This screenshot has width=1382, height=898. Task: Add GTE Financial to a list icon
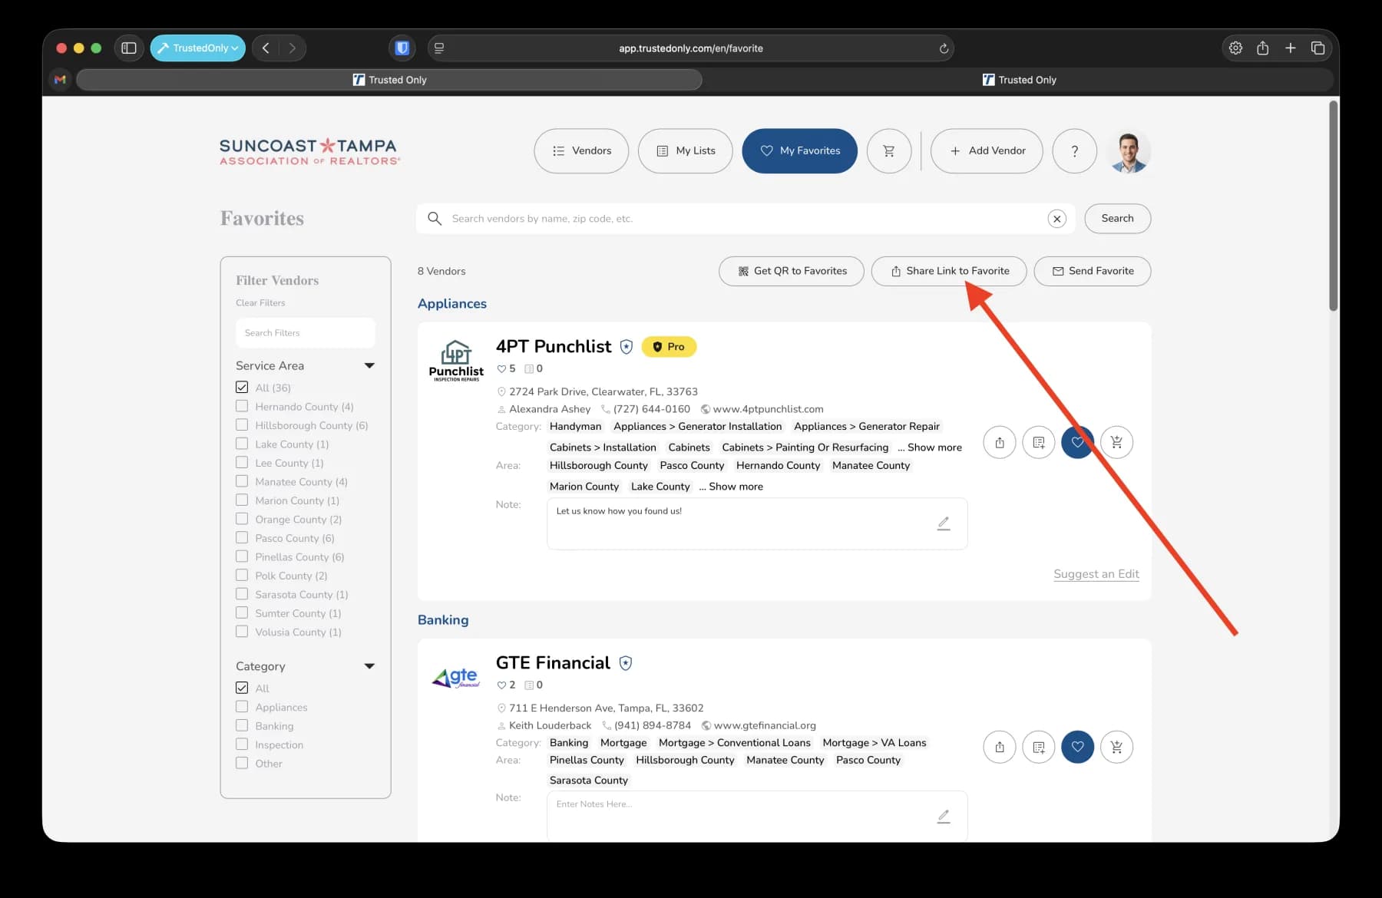point(1039,747)
